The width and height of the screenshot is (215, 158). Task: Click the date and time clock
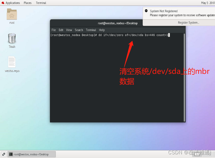pyautogui.click(x=208, y=3)
